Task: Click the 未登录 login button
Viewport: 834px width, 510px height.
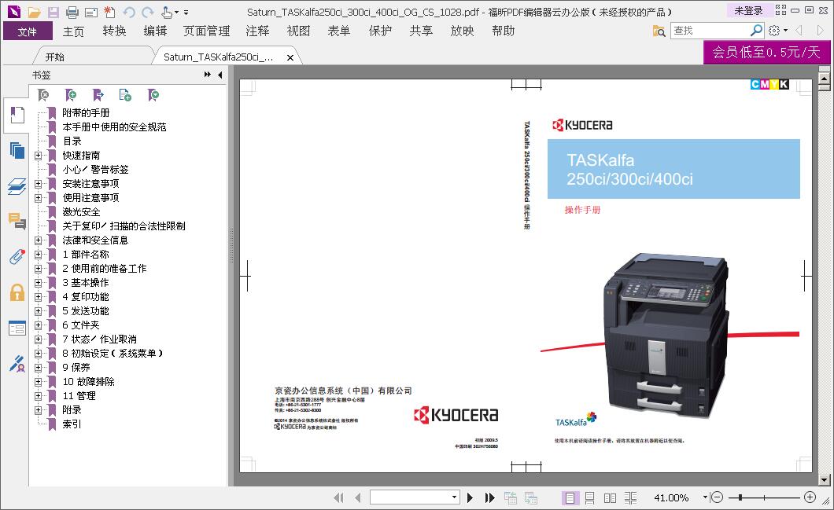Action: [x=749, y=10]
